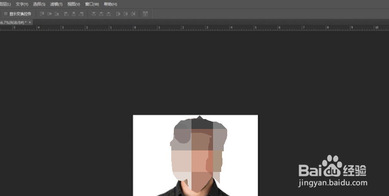Align top edges of layers

point(42,14)
